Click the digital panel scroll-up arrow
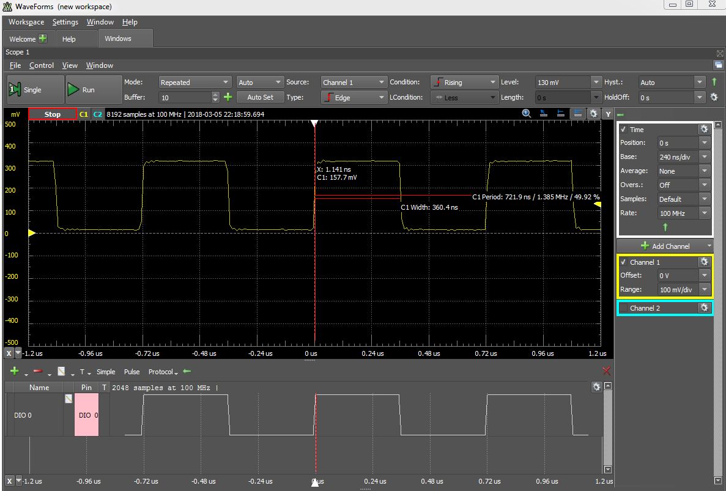The height and width of the screenshot is (491, 726). click(609, 386)
